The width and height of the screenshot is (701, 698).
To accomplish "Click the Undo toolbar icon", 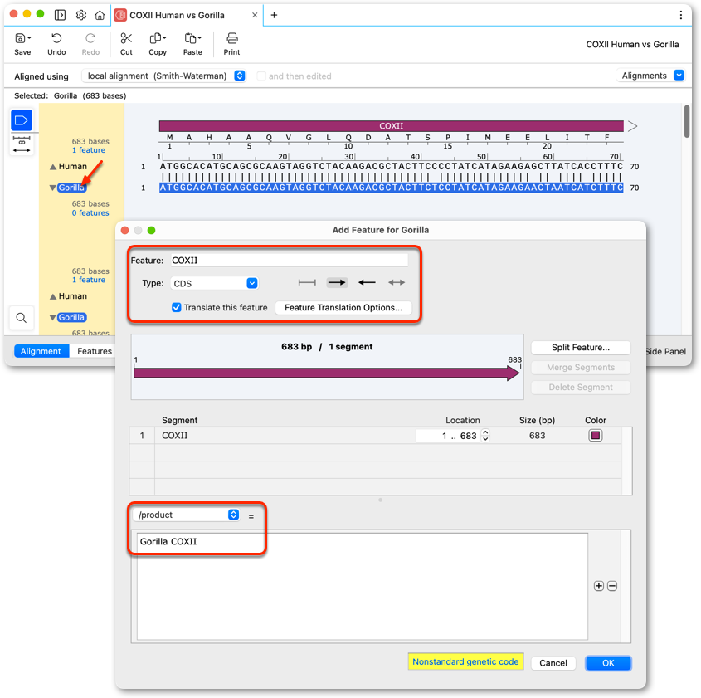I will click(x=56, y=38).
